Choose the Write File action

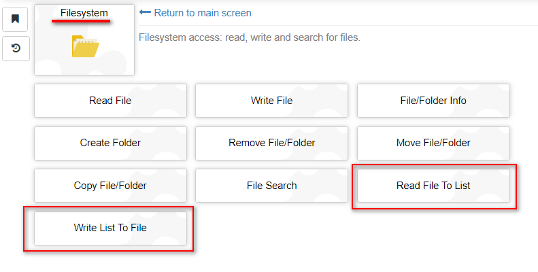coord(271,101)
